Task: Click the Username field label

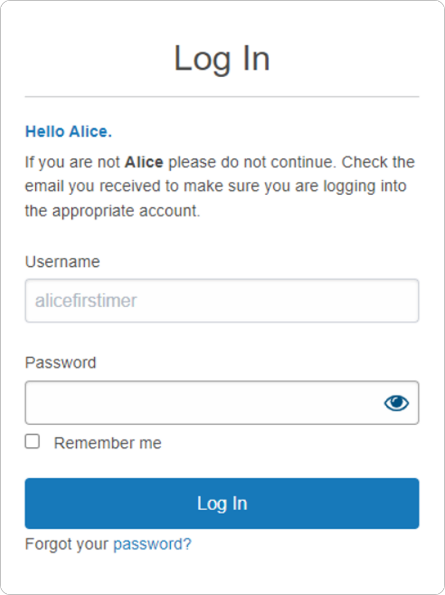Action: [x=62, y=261]
